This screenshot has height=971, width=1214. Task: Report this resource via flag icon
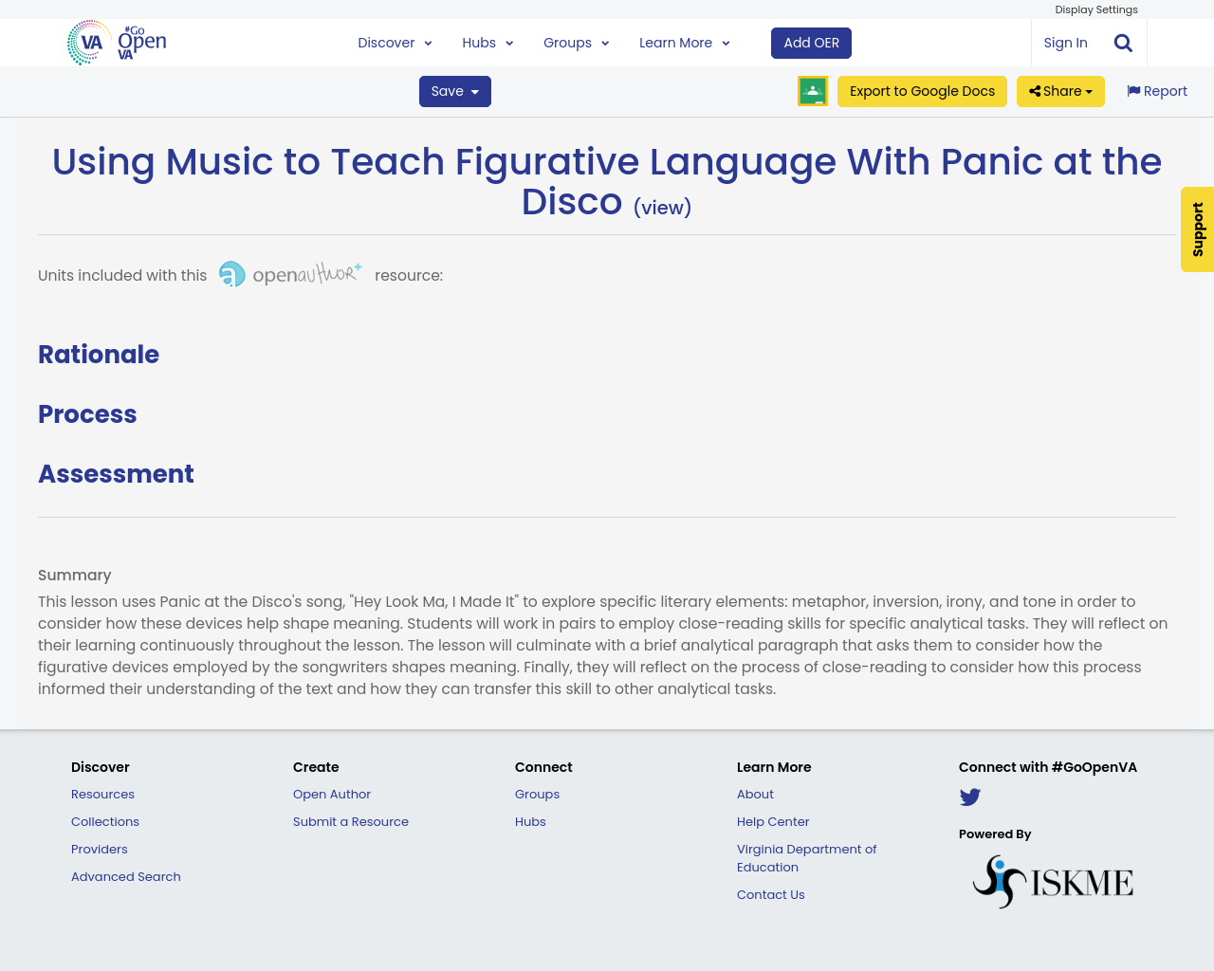[1155, 90]
